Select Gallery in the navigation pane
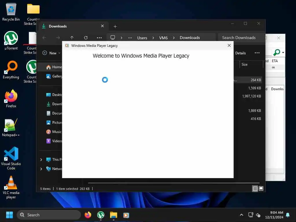This screenshot has height=222, width=296. click(54, 76)
